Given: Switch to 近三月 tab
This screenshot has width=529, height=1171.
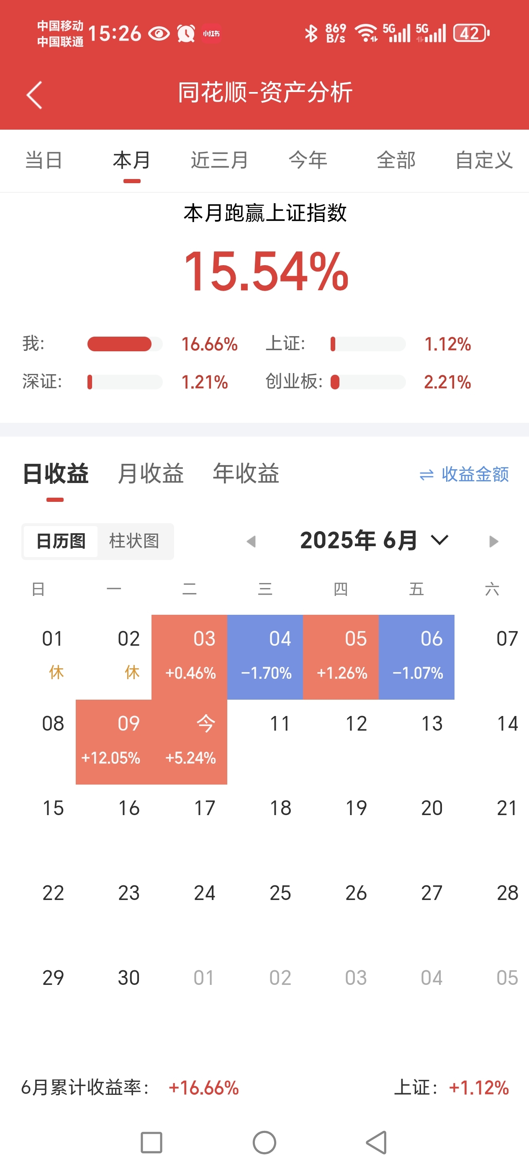Looking at the screenshot, I should click(219, 160).
